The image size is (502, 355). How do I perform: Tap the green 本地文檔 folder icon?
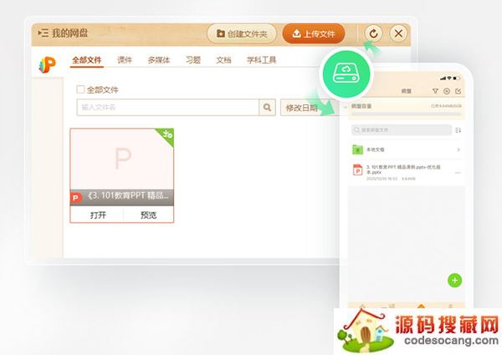pyautogui.click(x=357, y=150)
